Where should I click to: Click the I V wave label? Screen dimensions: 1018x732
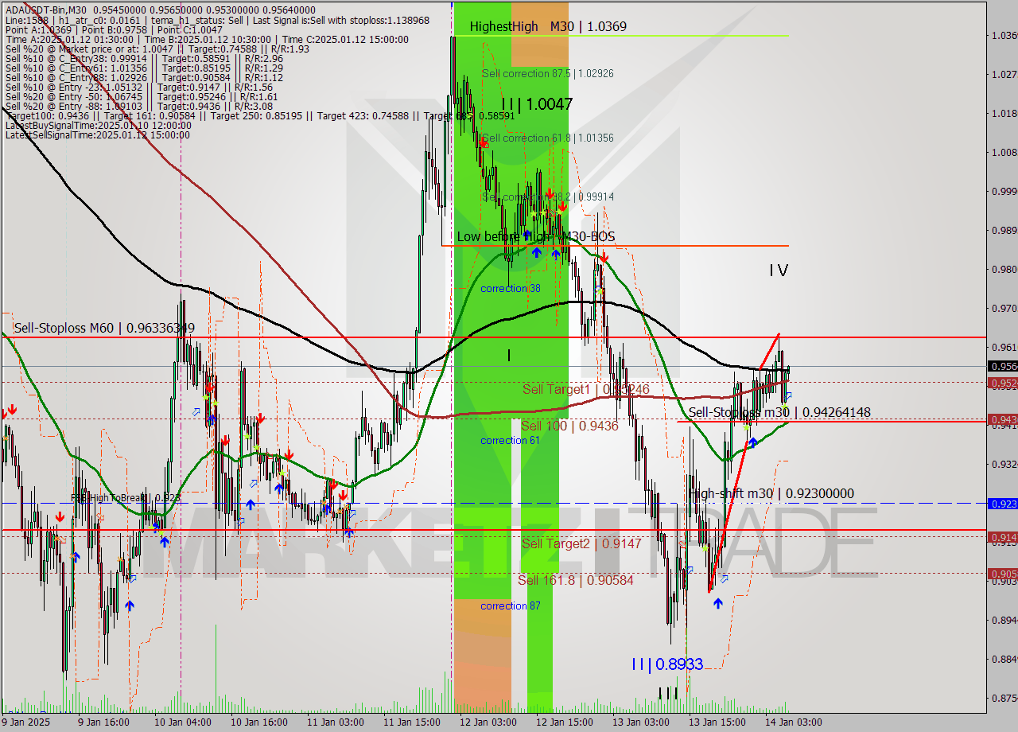(779, 271)
